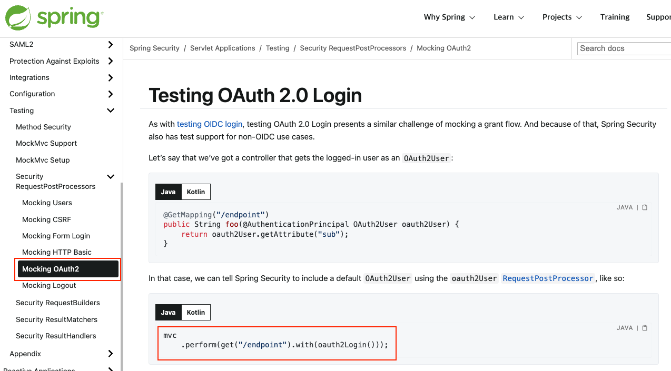Expand the Configuration sidebar section
This screenshot has height=371, width=671.
(111, 94)
